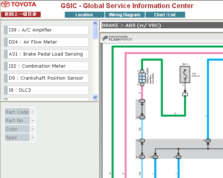Screen dimensions: 223x178
Task: Click connector terminal CL numbered 20
Action: coord(142,157)
